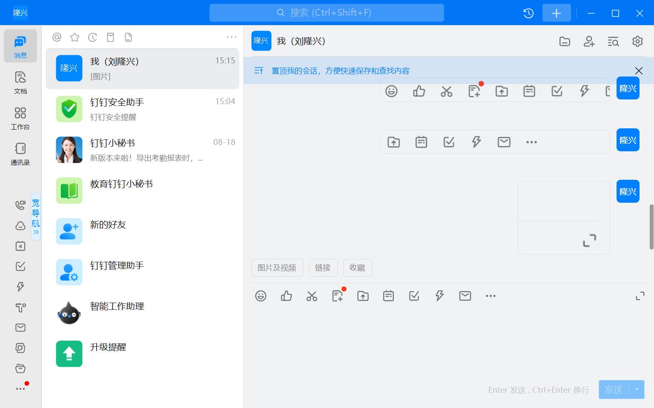This screenshot has width=654, height=408.
Task: Send a thumbs-up from input toolbar
Action: coord(286,296)
